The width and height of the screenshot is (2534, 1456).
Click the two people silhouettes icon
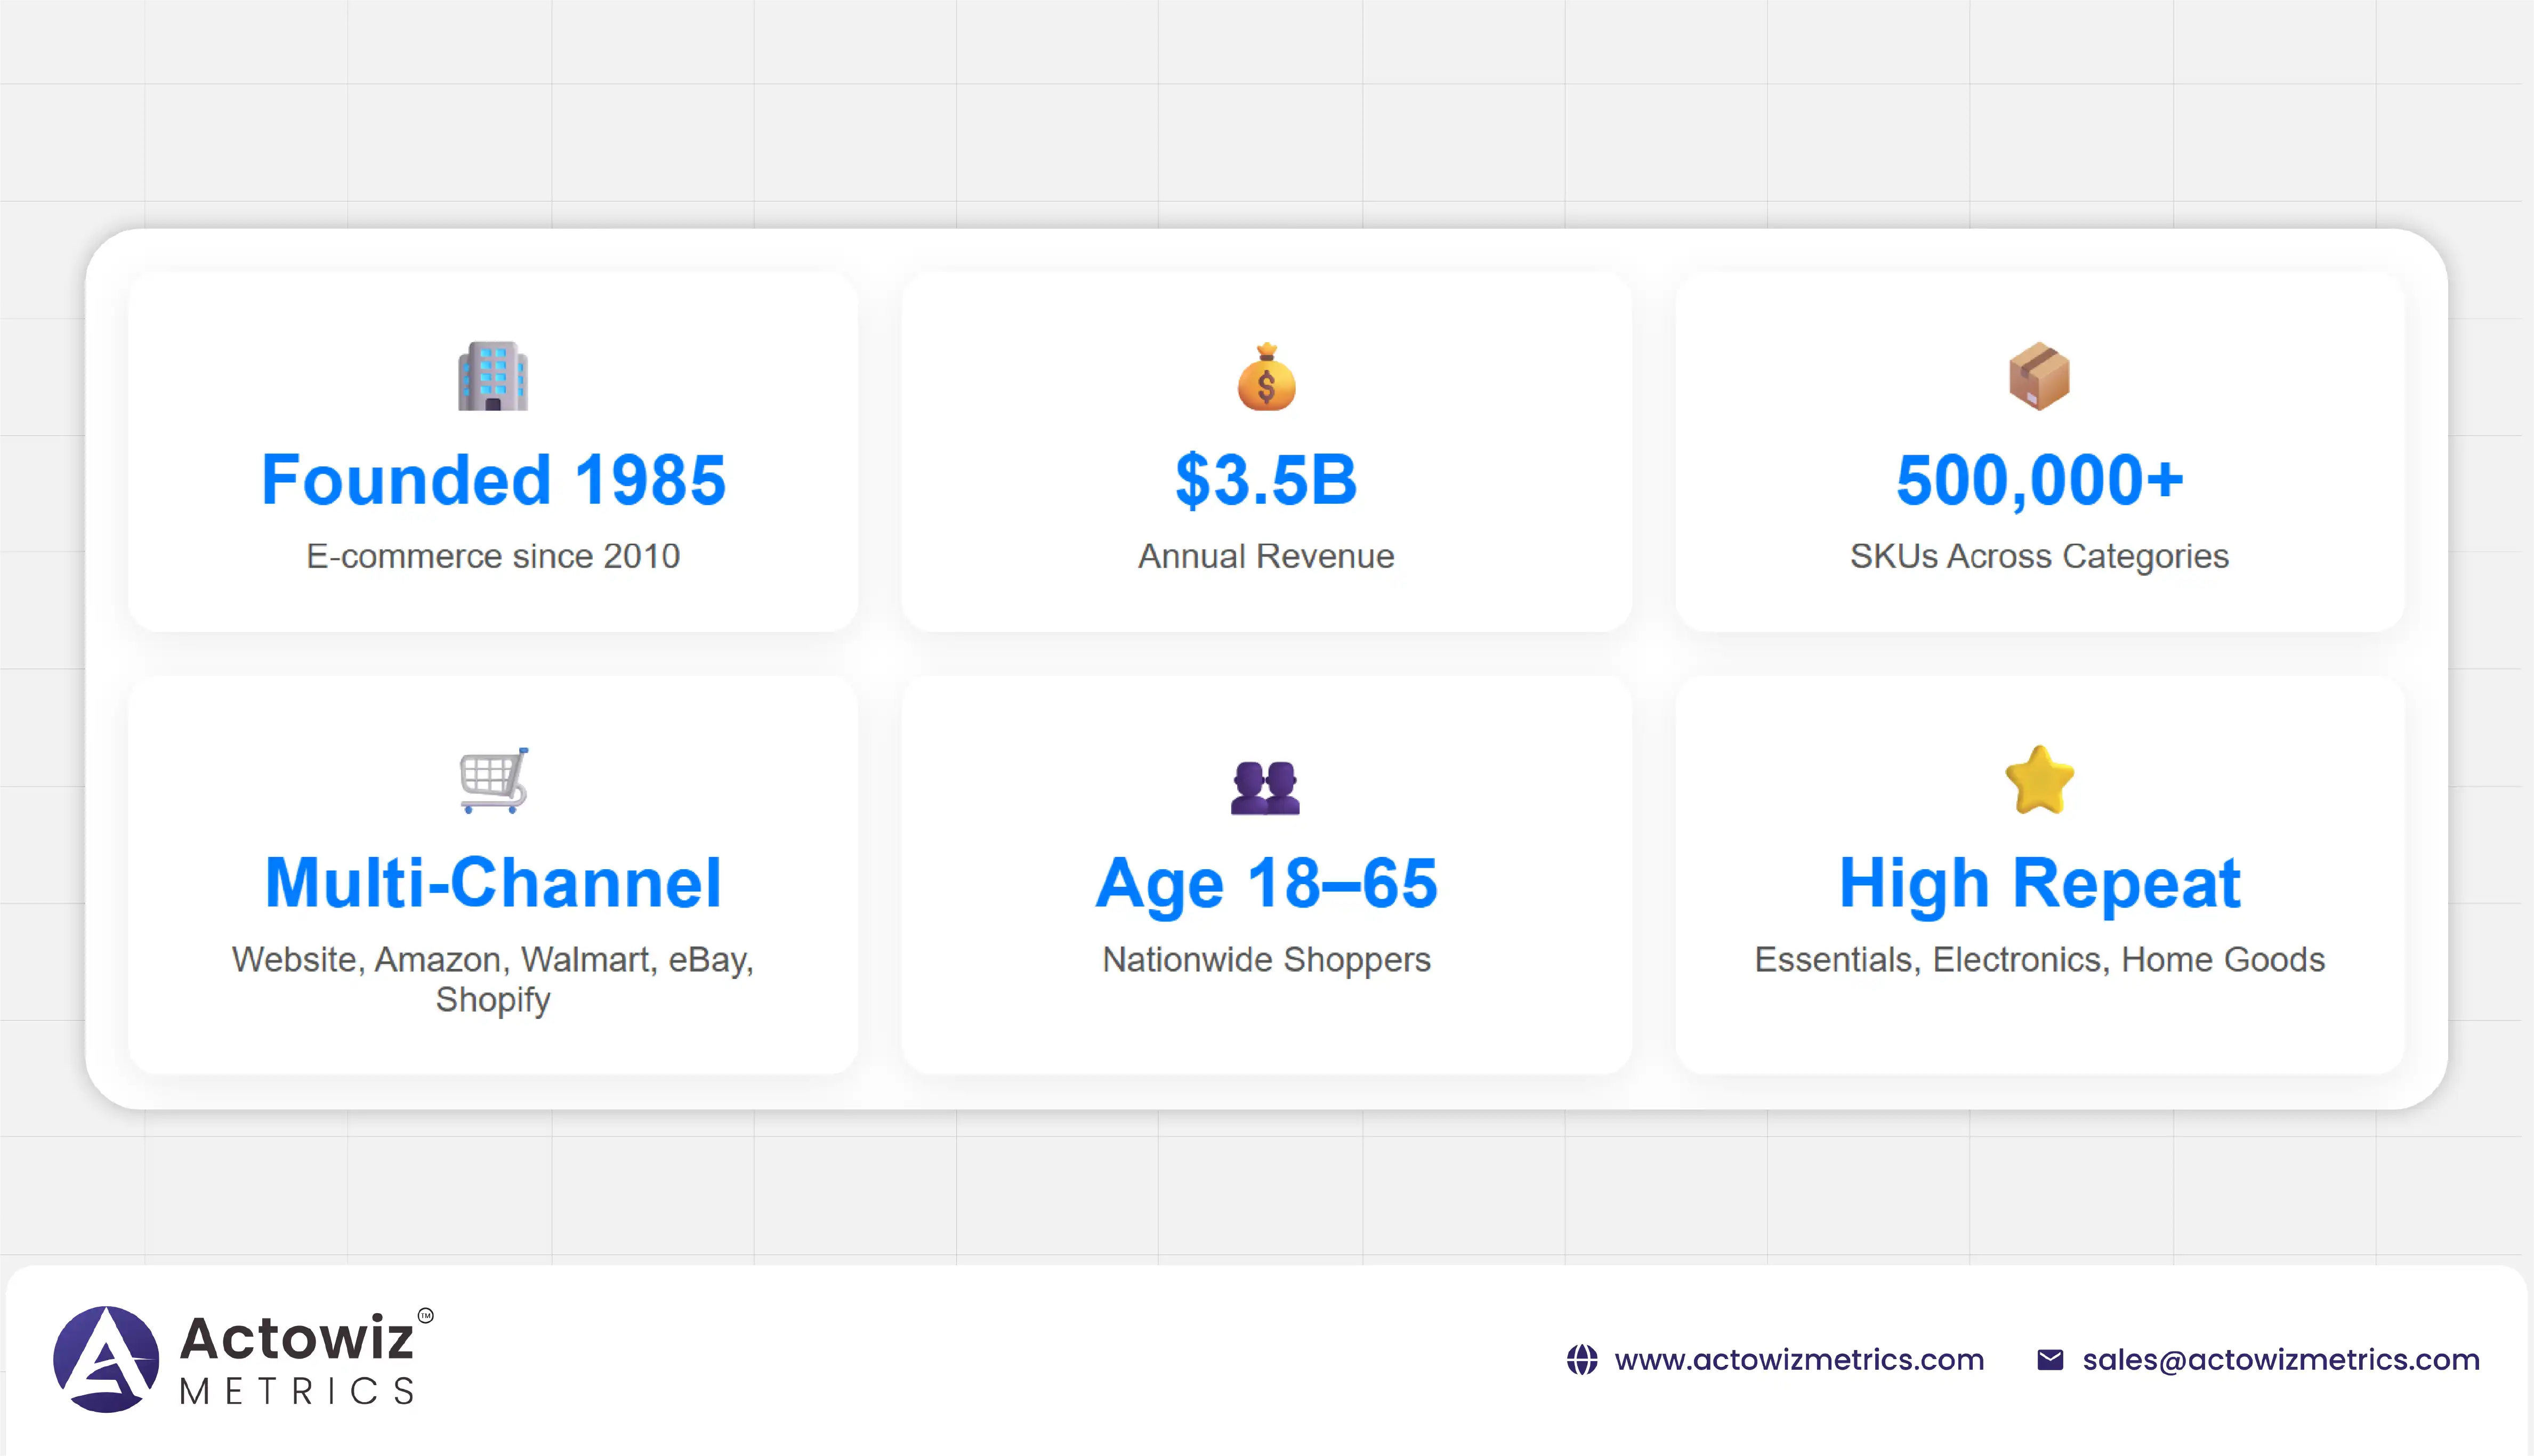click(x=1265, y=787)
